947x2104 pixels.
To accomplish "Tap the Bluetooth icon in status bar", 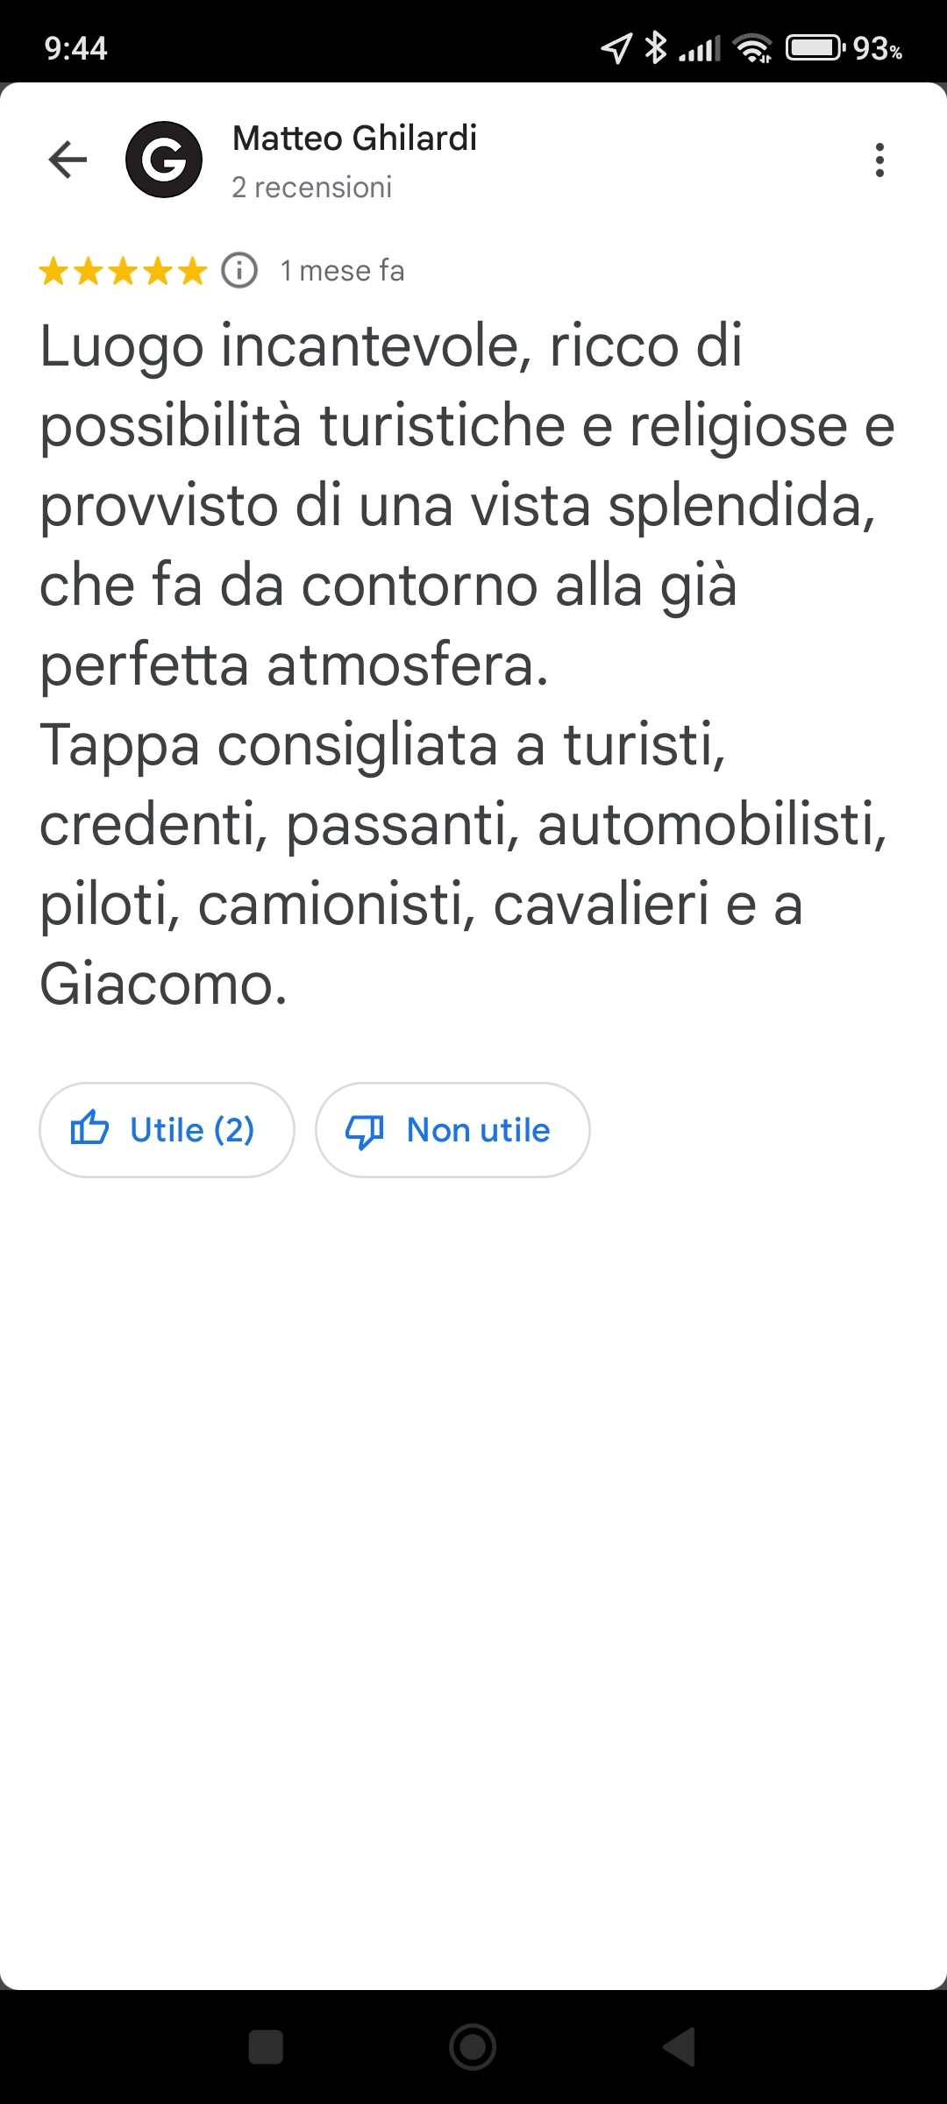I will coord(655,47).
